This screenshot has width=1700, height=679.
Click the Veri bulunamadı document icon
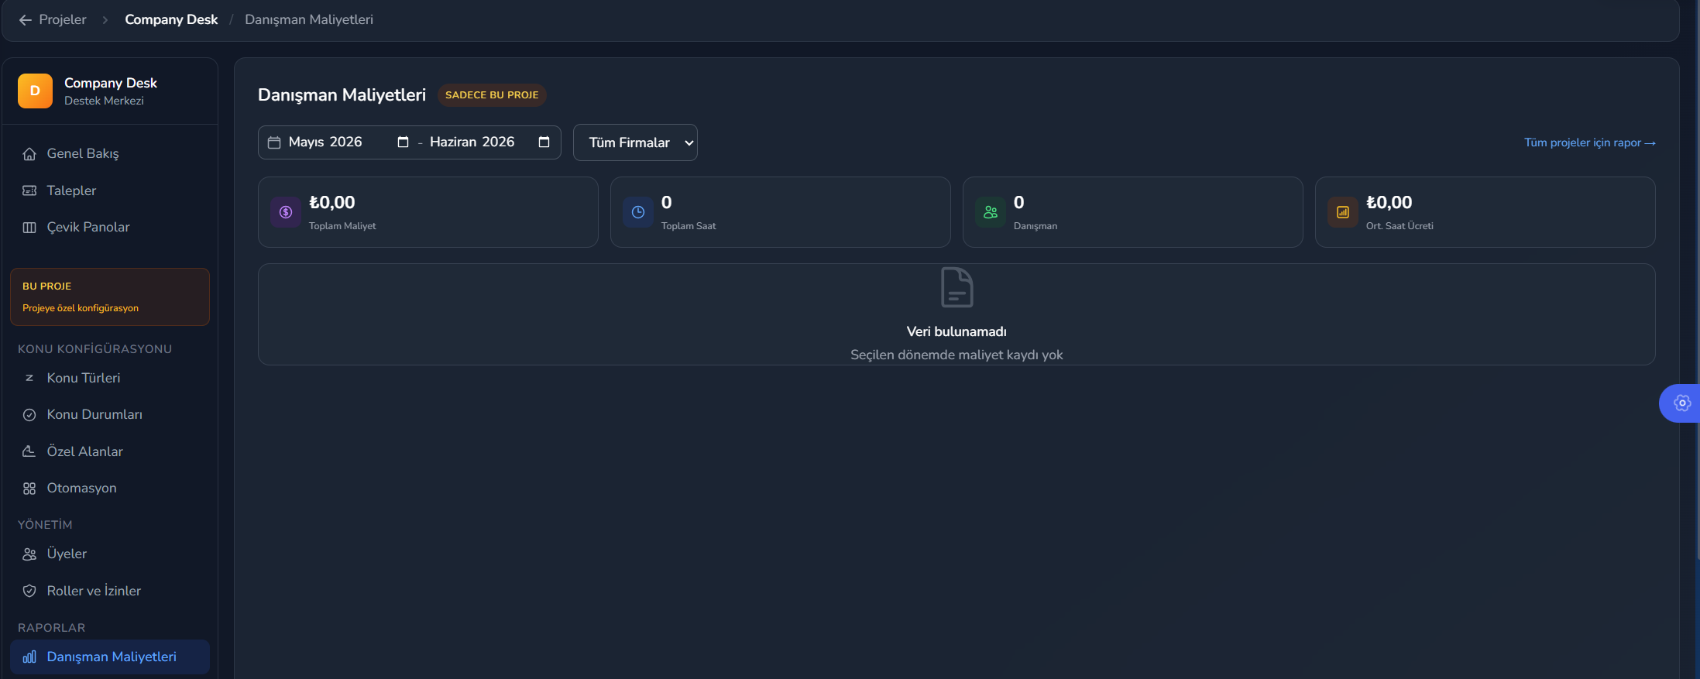(x=956, y=287)
